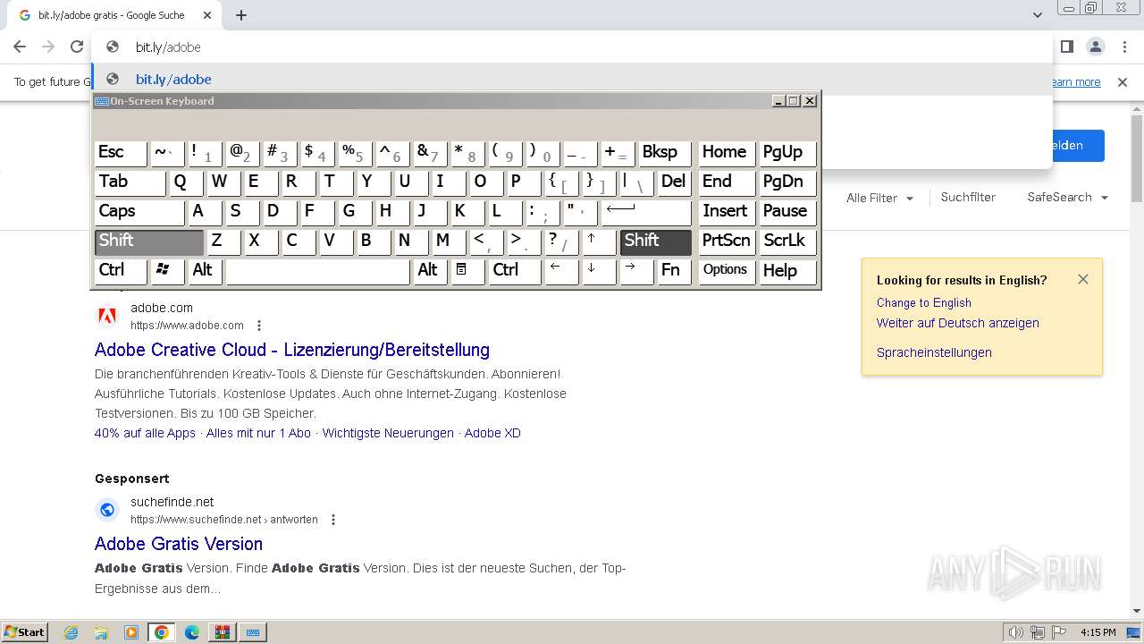The width and height of the screenshot is (1144, 644).
Task: Open Chrome's tab search chevron
Action: [1038, 15]
